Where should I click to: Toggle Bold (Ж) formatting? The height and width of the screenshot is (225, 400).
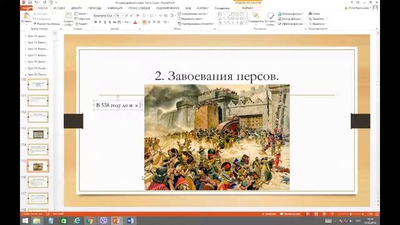(x=96, y=22)
